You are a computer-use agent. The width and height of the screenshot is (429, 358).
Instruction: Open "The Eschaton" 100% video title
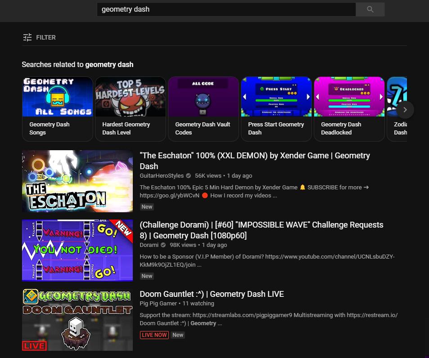pos(255,161)
